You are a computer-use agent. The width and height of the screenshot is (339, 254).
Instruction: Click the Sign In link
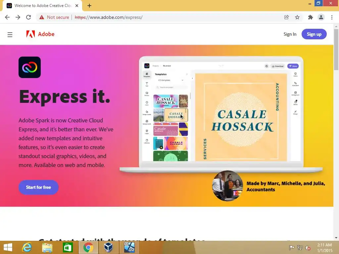point(290,34)
